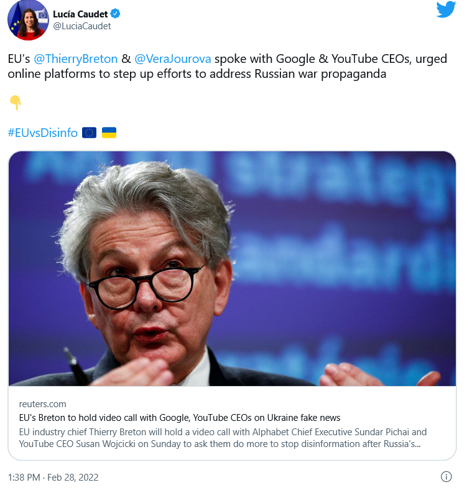Click the tweet text about Russian war propaganda
This screenshot has width=472, height=490.
pyautogui.click(x=227, y=66)
